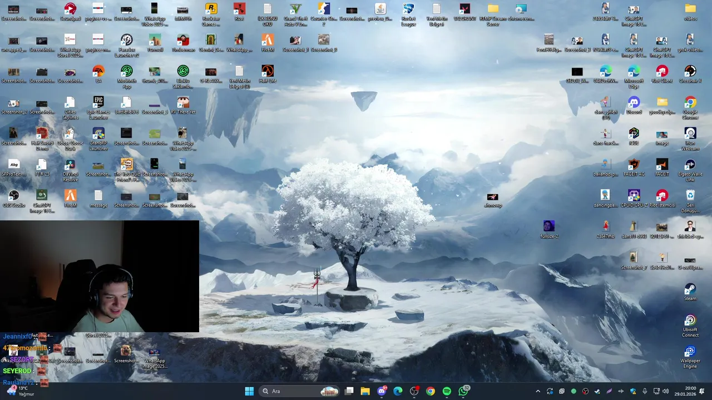Open the Soundpad desktop shortcut
Image resolution: width=712 pixels, height=400 pixels.
point(70,12)
